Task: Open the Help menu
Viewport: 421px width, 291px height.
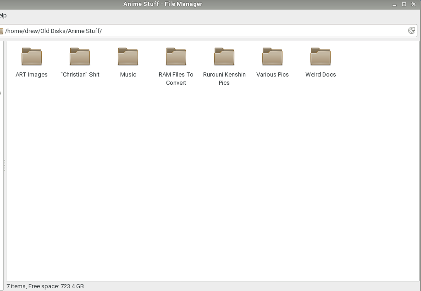Action: (3, 15)
